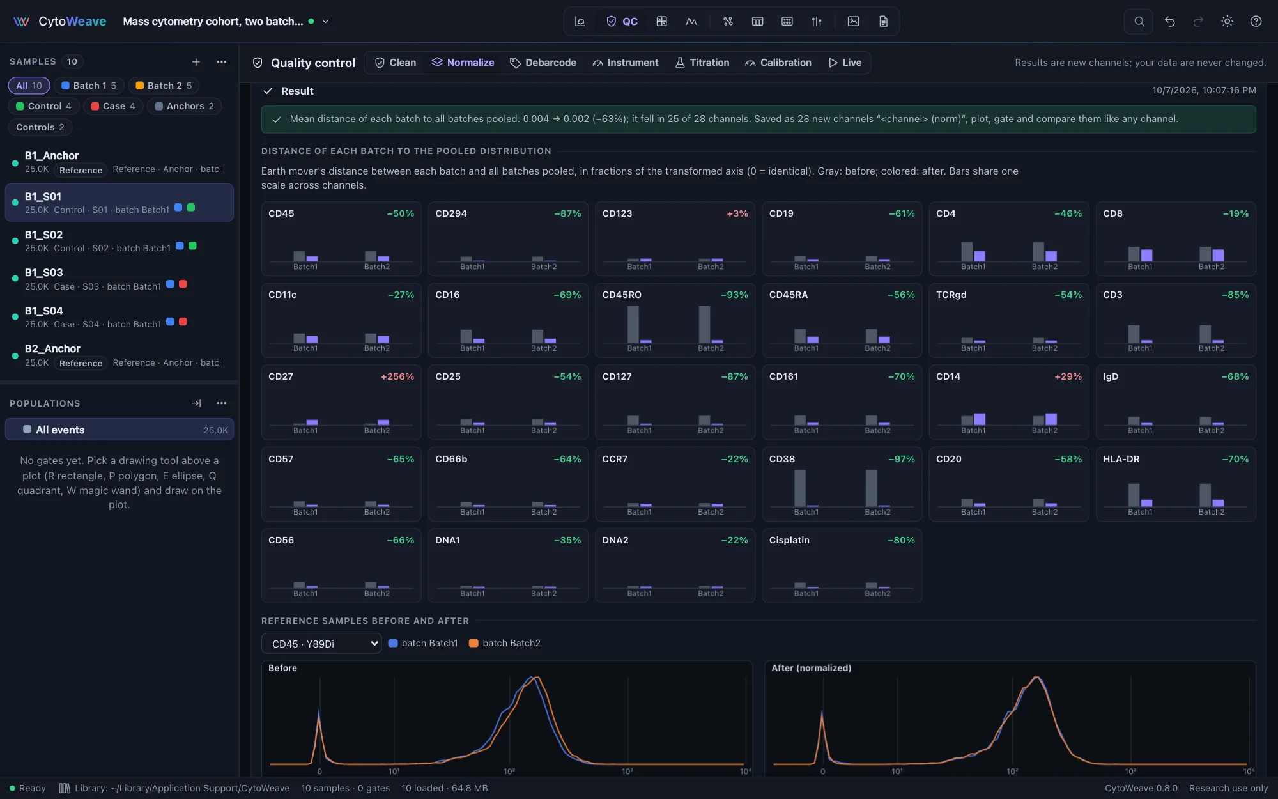This screenshot has height=799, width=1278.
Task: Open the plate grid view icon
Action: tap(787, 21)
